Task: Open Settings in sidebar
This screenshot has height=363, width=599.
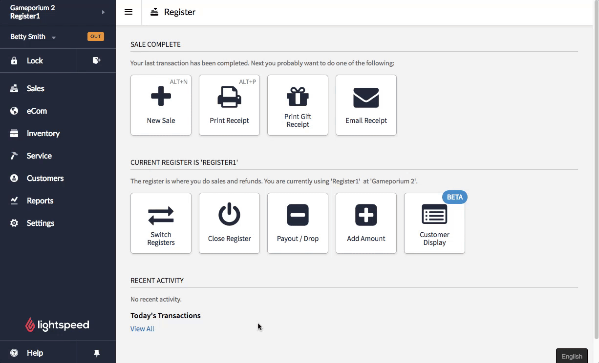Action: click(58, 223)
